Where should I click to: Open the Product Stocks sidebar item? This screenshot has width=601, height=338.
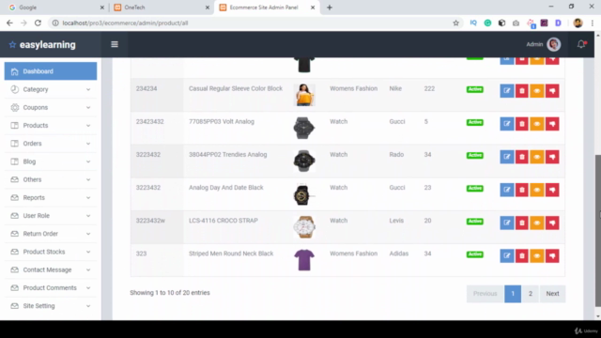tap(51, 252)
